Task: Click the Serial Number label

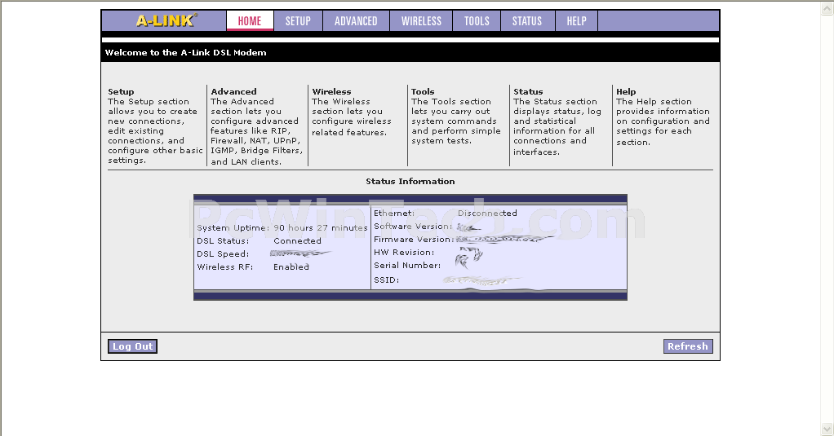Action: [407, 266]
